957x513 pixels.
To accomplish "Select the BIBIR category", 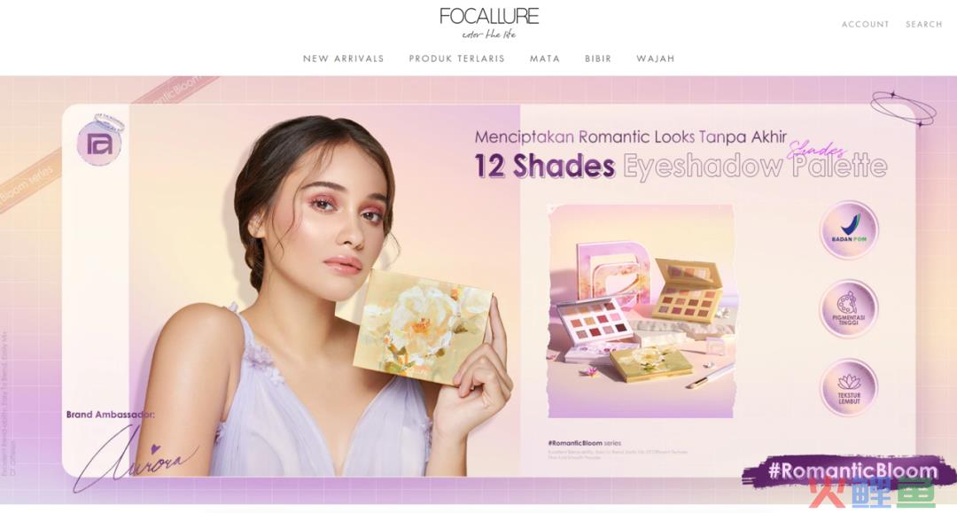I will (598, 58).
